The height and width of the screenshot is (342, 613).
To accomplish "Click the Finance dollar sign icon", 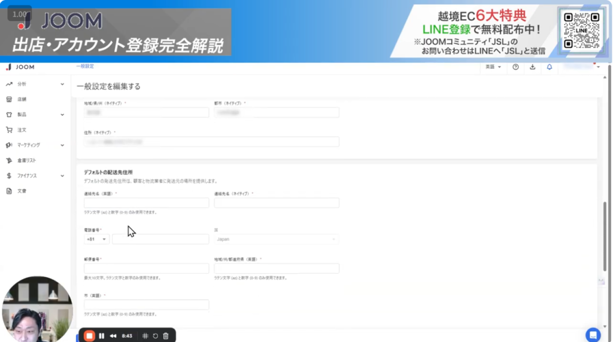I will coord(9,176).
